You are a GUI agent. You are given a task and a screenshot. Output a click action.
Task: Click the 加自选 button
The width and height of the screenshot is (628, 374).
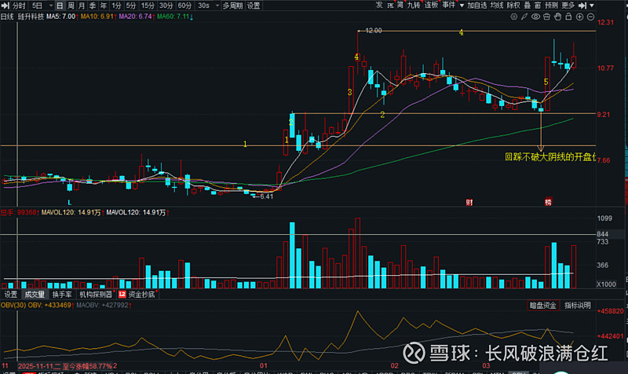pos(477,5)
